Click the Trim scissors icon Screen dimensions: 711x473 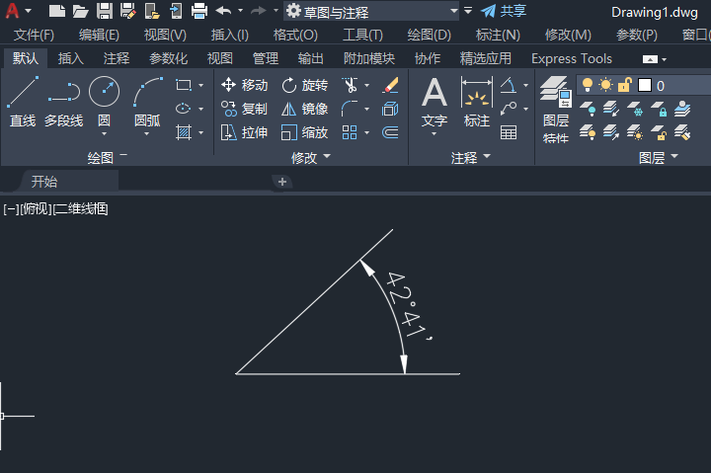pos(350,85)
